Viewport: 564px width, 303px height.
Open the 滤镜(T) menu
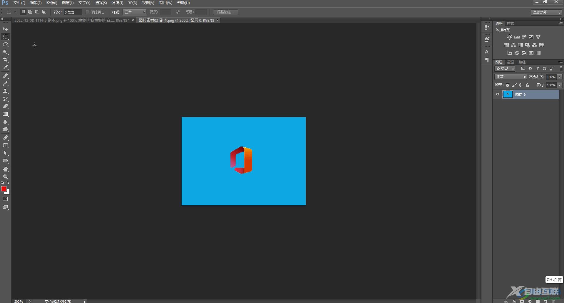point(117,3)
